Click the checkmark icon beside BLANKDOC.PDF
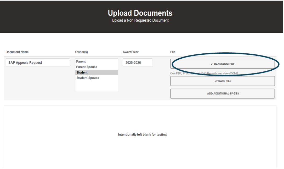The width and height of the screenshot is (284, 169). tap(211, 64)
